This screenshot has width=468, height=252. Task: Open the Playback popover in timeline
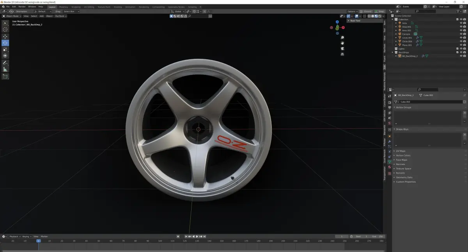pos(14,236)
